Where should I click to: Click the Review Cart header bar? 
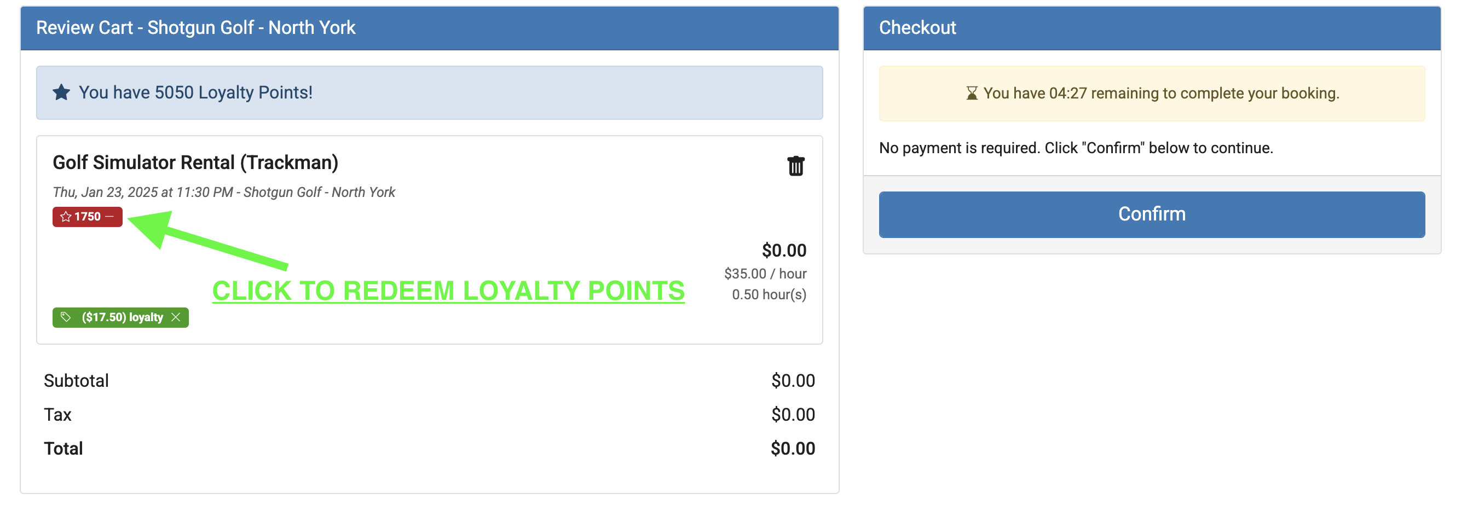pos(429,28)
